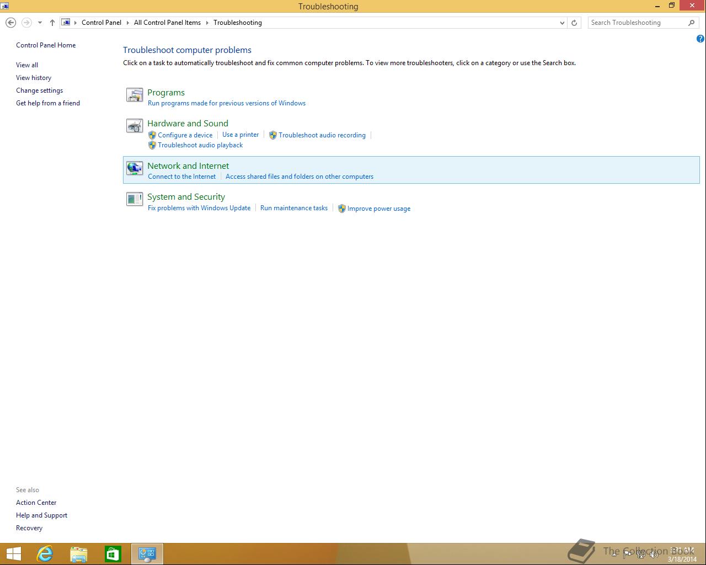This screenshot has width=706, height=565.
Task: Click the Control Panel breadcrumb
Action: [x=101, y=23]
